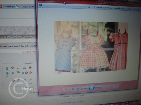Start the slide show with center button
Viewport: 141px width, 105px height.
coord(92,88)
